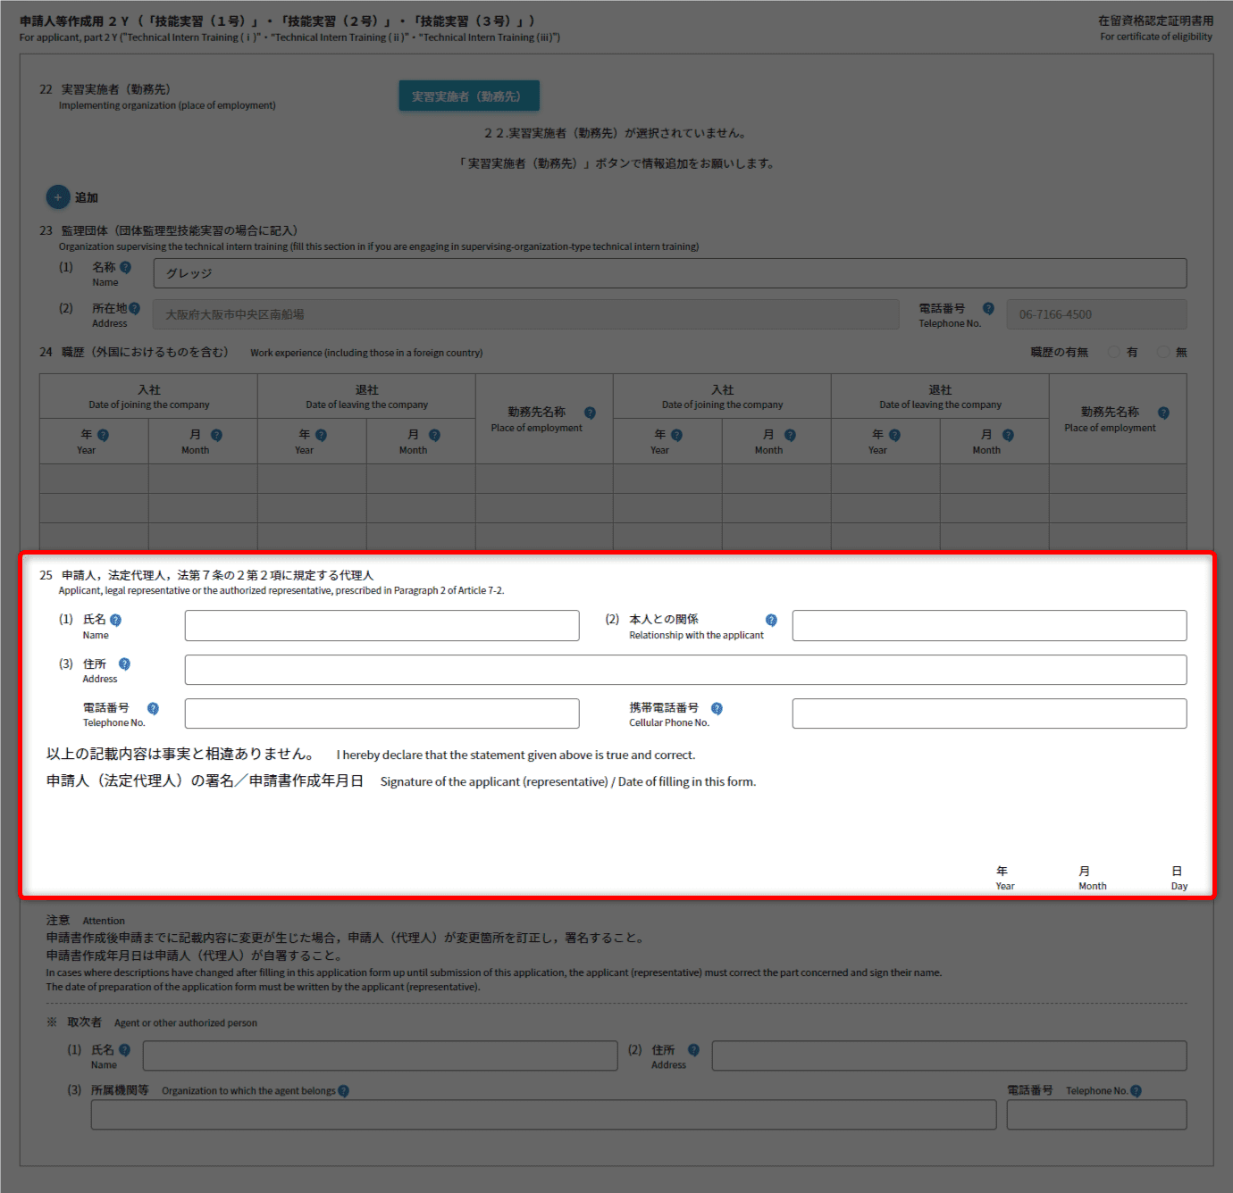Focus the Relationship with the applicant field
This screenshot has height=1193, width=1233.
click(989, 625)
